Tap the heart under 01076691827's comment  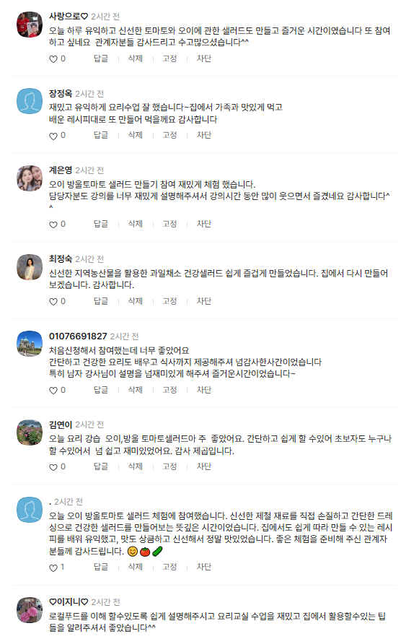pyautogui.click(x=53, y=391)
